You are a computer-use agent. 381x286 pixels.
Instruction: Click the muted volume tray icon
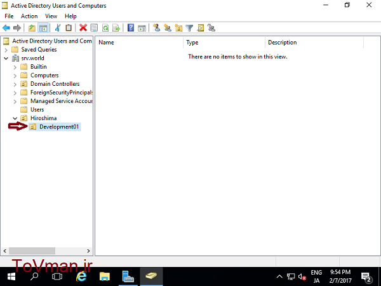coord(302,276)
